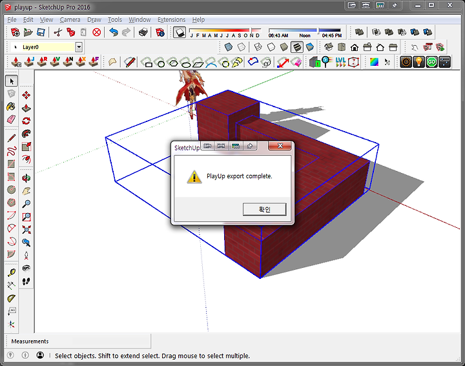This screenshot has width=465, height=366.
Task: Expand the Layer0 dropdown arrow
Action: click(79, 47)
